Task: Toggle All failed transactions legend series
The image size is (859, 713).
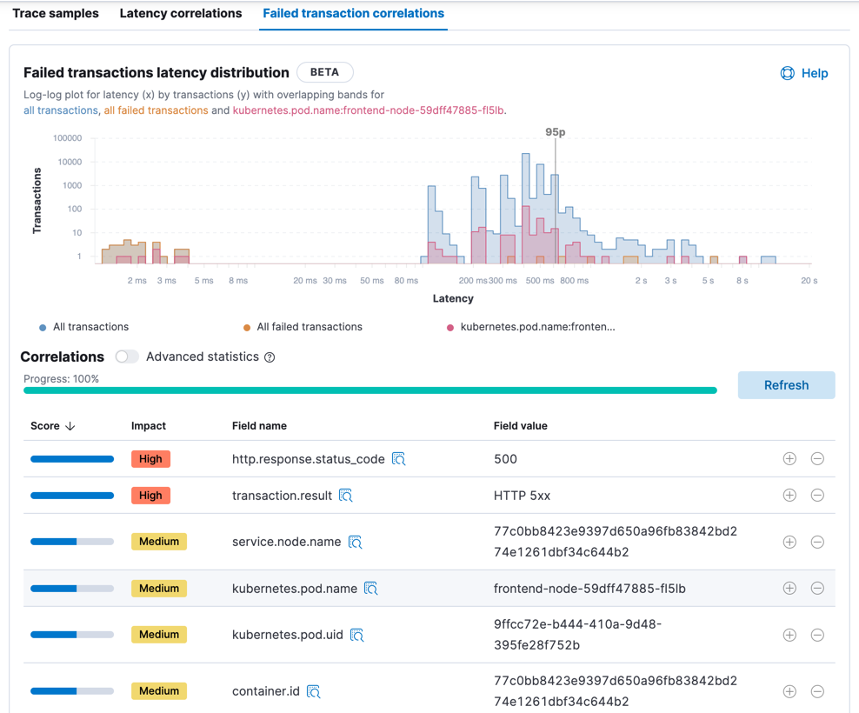Action: 303,327
